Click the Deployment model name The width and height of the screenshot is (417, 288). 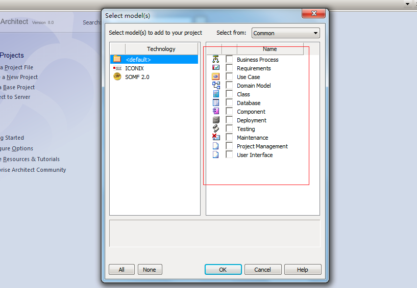(251, 120)
